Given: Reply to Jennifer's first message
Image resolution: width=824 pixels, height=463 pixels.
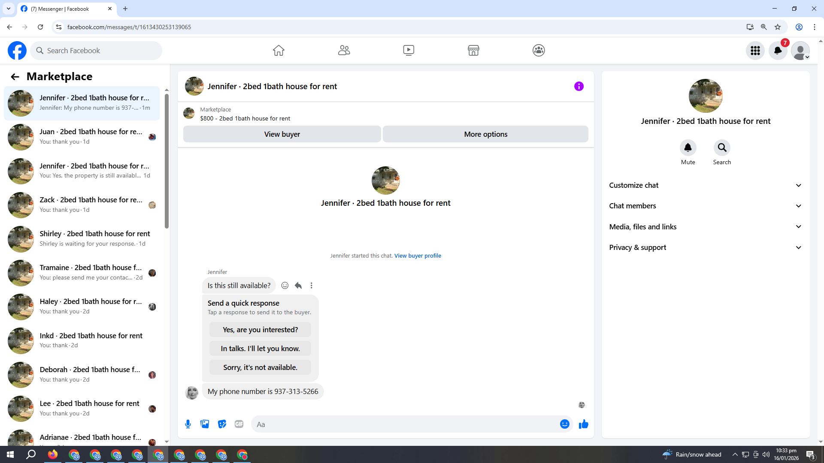Looking at the screenshot, I should tap(298, 286).
